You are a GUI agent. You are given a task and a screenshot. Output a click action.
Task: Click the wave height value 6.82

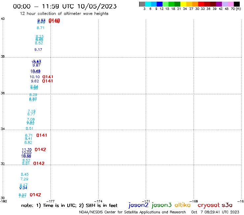(x=28, y=143)
